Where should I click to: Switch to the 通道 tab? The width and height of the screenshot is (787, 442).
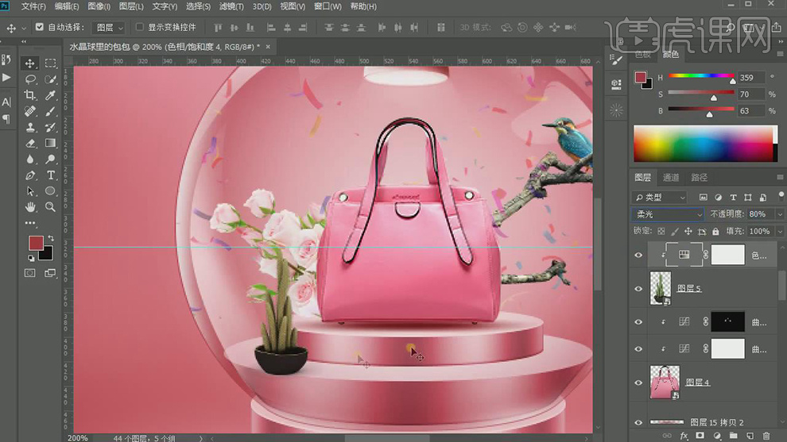(671, 177)
